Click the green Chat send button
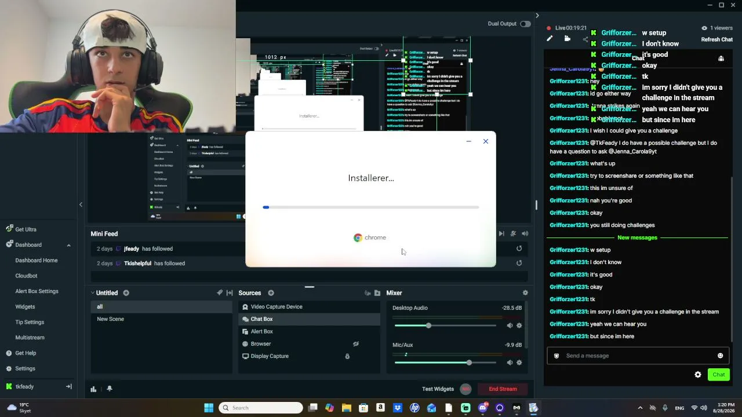 [719, 375]
